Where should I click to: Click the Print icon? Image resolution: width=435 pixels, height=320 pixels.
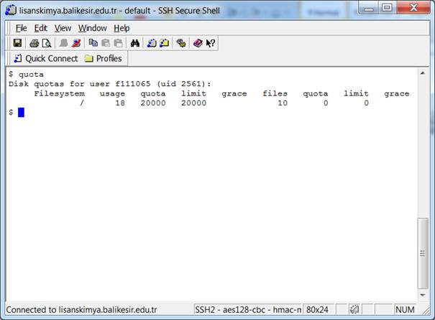coord(34,43)
